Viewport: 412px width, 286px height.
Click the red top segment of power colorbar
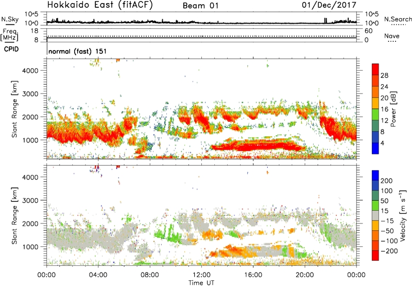[x=375, y=69]
